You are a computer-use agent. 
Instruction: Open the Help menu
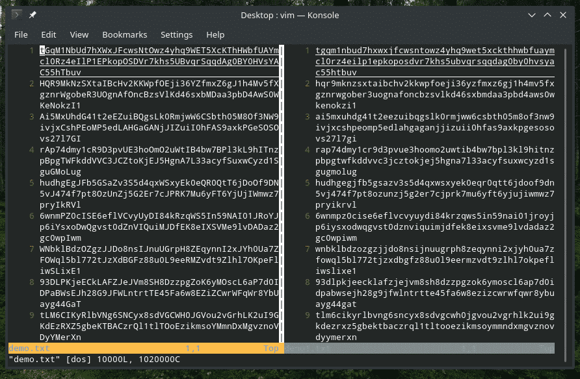[x=215, y=34]
